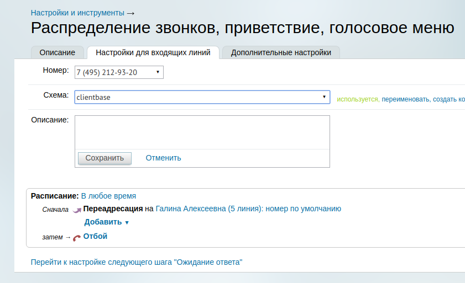465x283 pixels.
Task: Open the Дополнительные настройки tab
Action: 281,52
